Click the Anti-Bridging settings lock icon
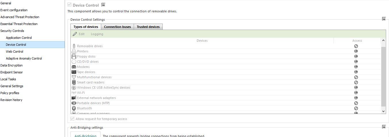The height and width of the screenshot is (137, 389). (384, 127)
